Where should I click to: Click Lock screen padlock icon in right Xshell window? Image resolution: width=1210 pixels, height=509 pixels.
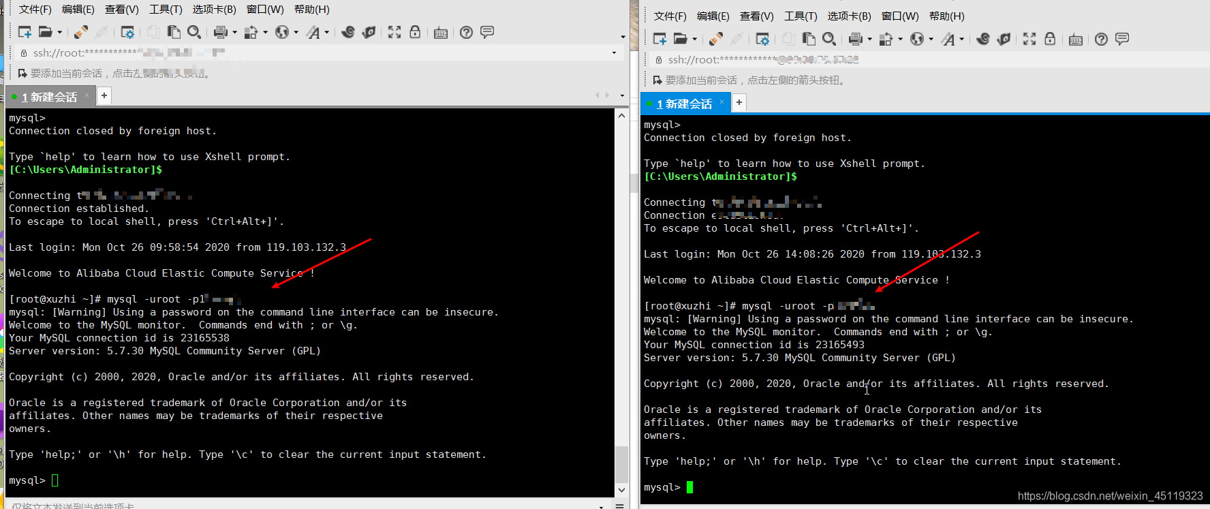[x=1050, y=39]
